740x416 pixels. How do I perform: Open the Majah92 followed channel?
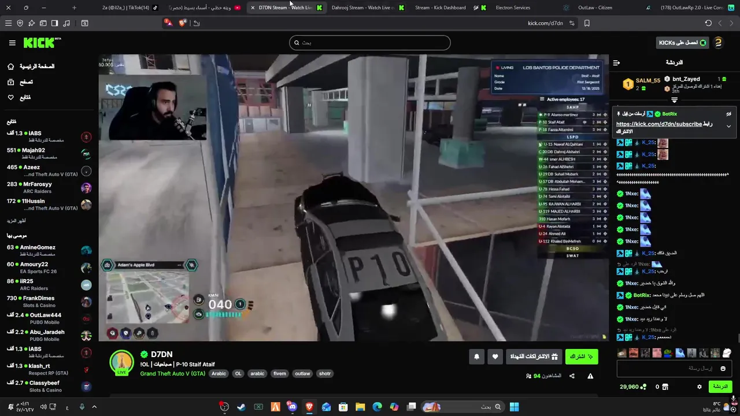click(x=49, y=154)
